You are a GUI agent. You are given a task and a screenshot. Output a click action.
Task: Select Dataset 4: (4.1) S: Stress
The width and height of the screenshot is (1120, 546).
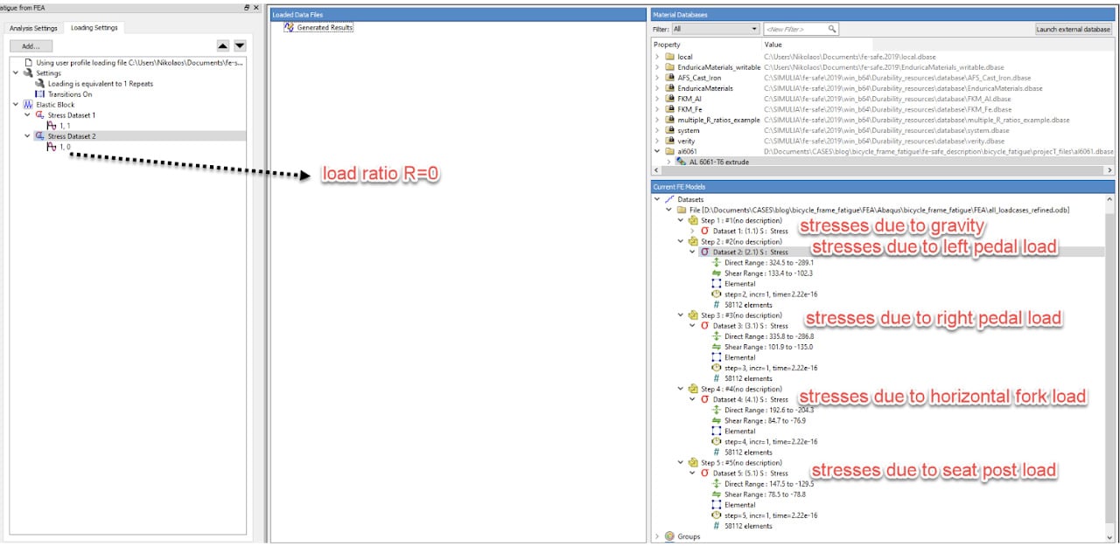click(751, 399)
